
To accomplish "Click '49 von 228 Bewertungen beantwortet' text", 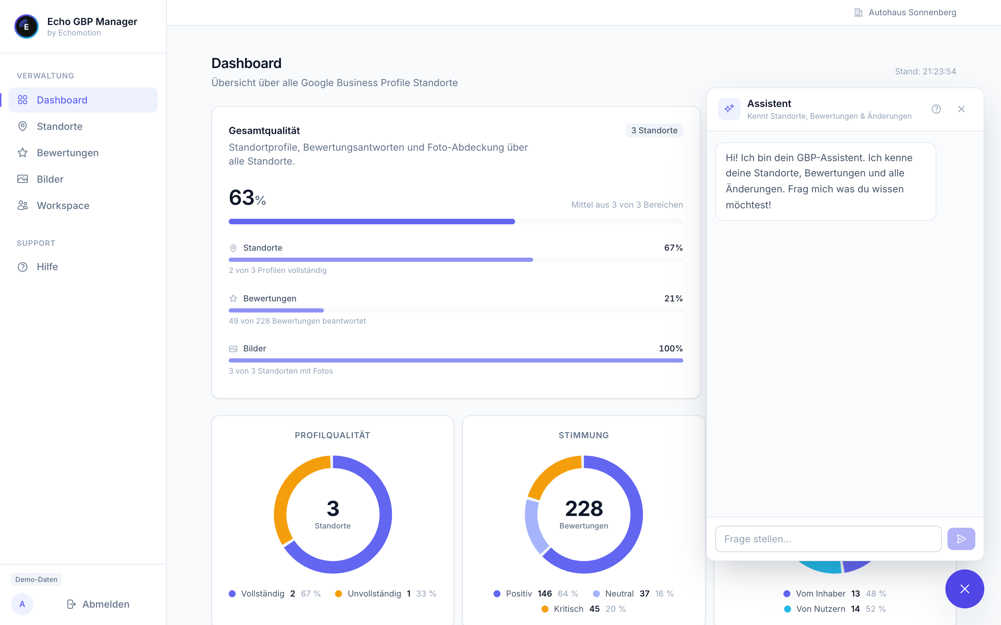I will coord(298,321).
